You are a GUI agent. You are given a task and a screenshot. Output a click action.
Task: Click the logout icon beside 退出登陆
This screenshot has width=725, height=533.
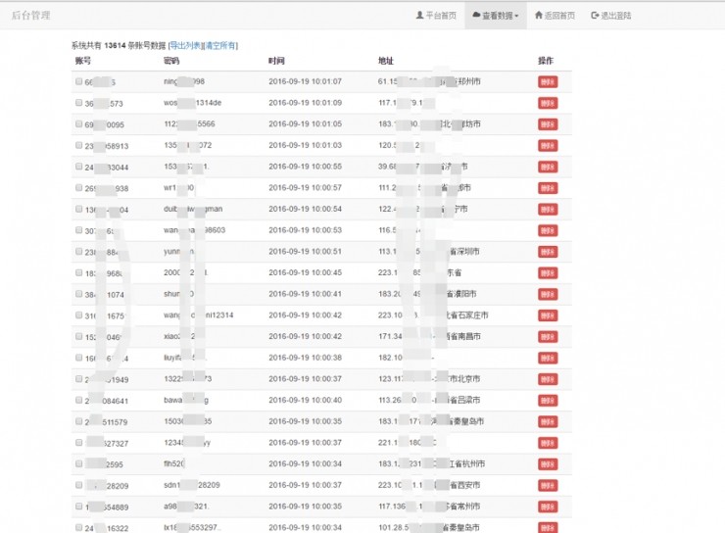594,16
